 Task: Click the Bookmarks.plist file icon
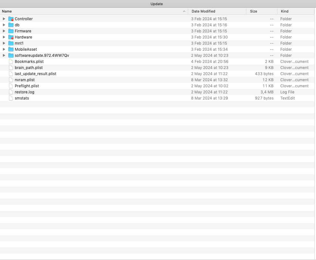11,61
